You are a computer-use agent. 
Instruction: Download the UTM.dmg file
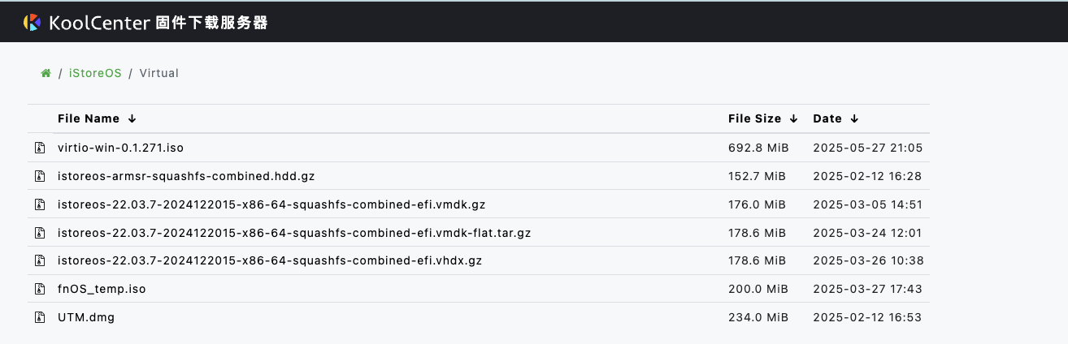(x=86, y=317)
